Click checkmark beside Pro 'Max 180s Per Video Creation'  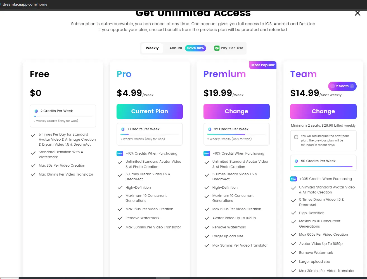pyautogui.click(x=120, y=209)
